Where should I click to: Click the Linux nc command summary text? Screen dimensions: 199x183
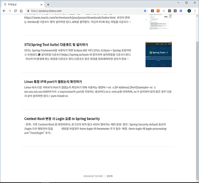[98, 92]
